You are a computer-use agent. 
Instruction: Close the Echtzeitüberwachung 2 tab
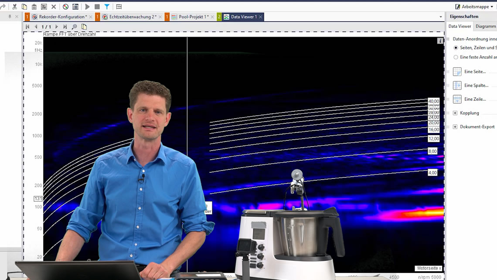tap(160, 17)
